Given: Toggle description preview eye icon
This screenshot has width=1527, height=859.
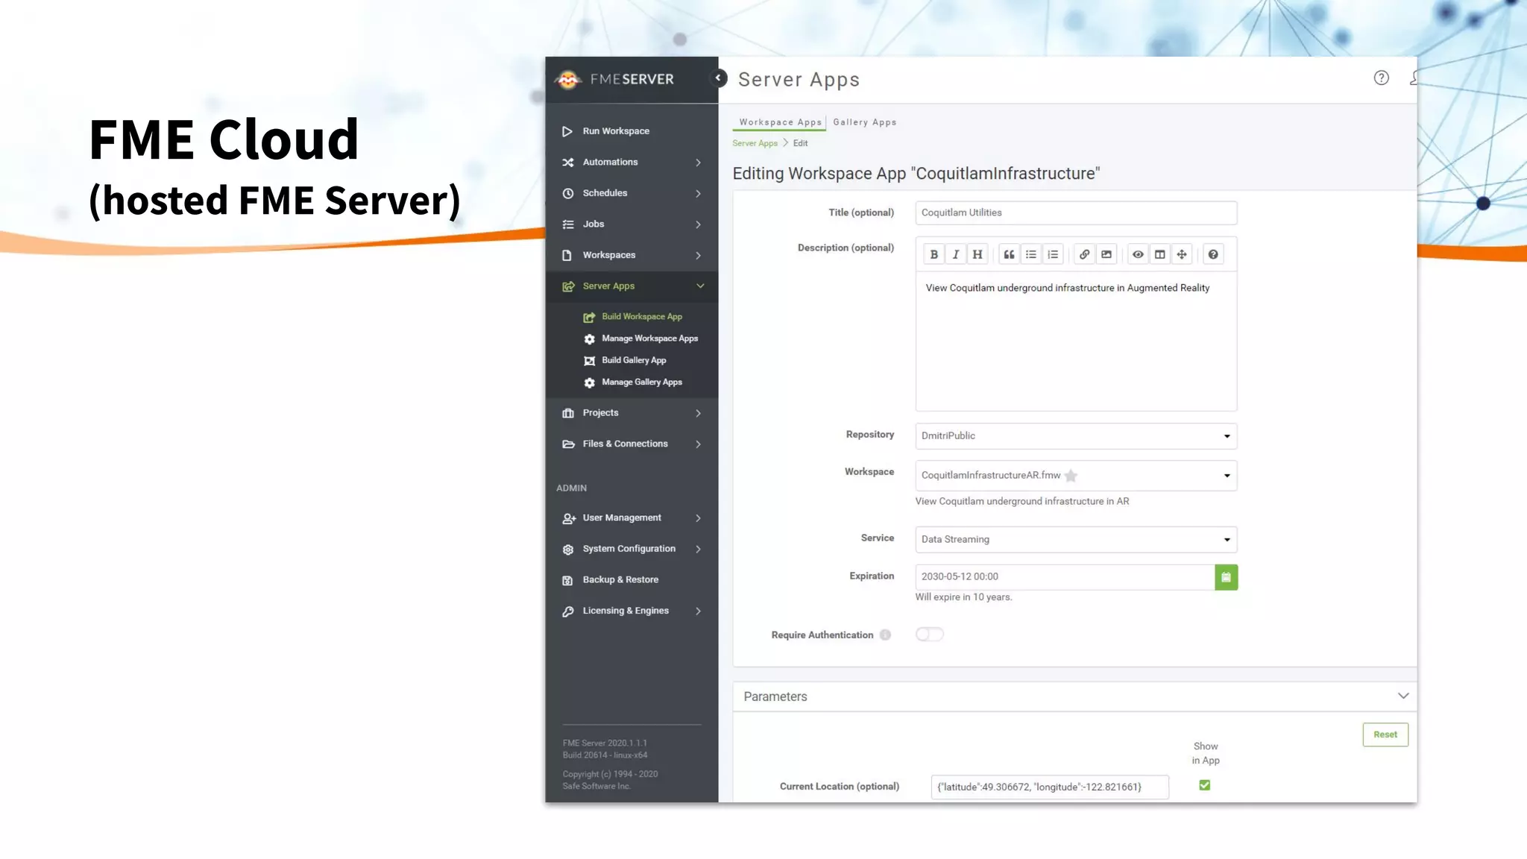Looking at the screenshot, I should coord(1138,254).
